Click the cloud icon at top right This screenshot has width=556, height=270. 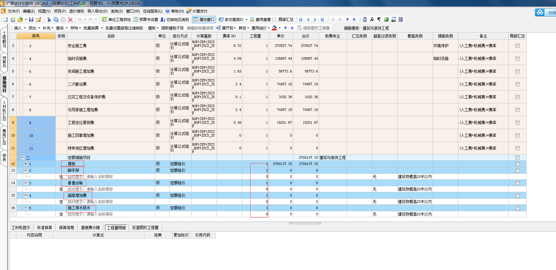540,12
